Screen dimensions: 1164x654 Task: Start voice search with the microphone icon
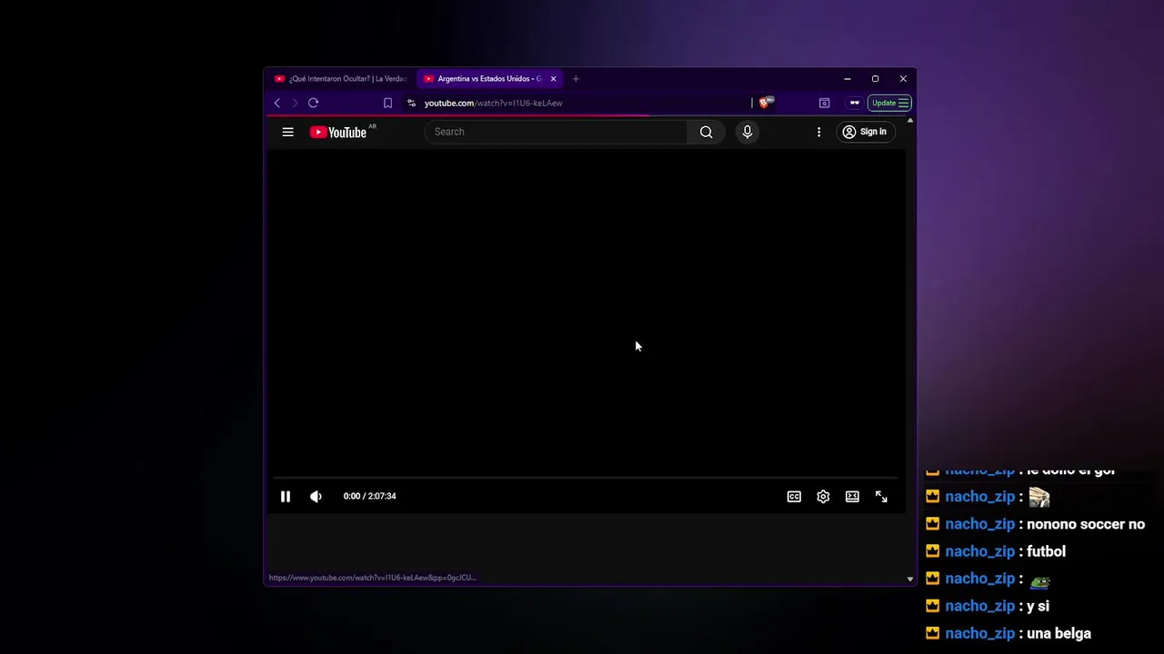748,132
